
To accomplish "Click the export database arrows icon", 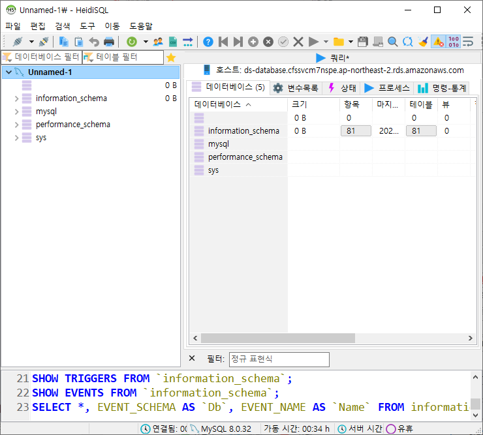I will 187,41.
